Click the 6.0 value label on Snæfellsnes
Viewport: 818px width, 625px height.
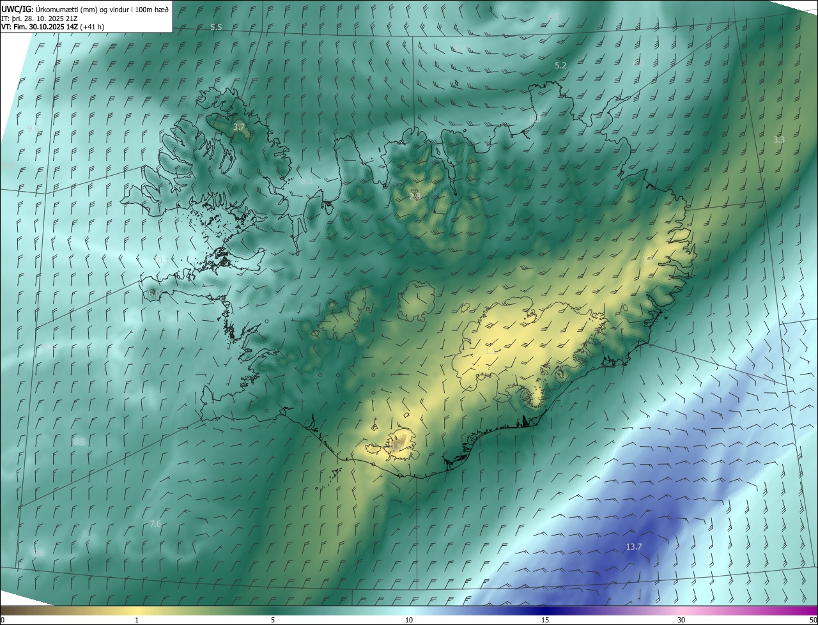pyautogui.click(x=154, y=293)
